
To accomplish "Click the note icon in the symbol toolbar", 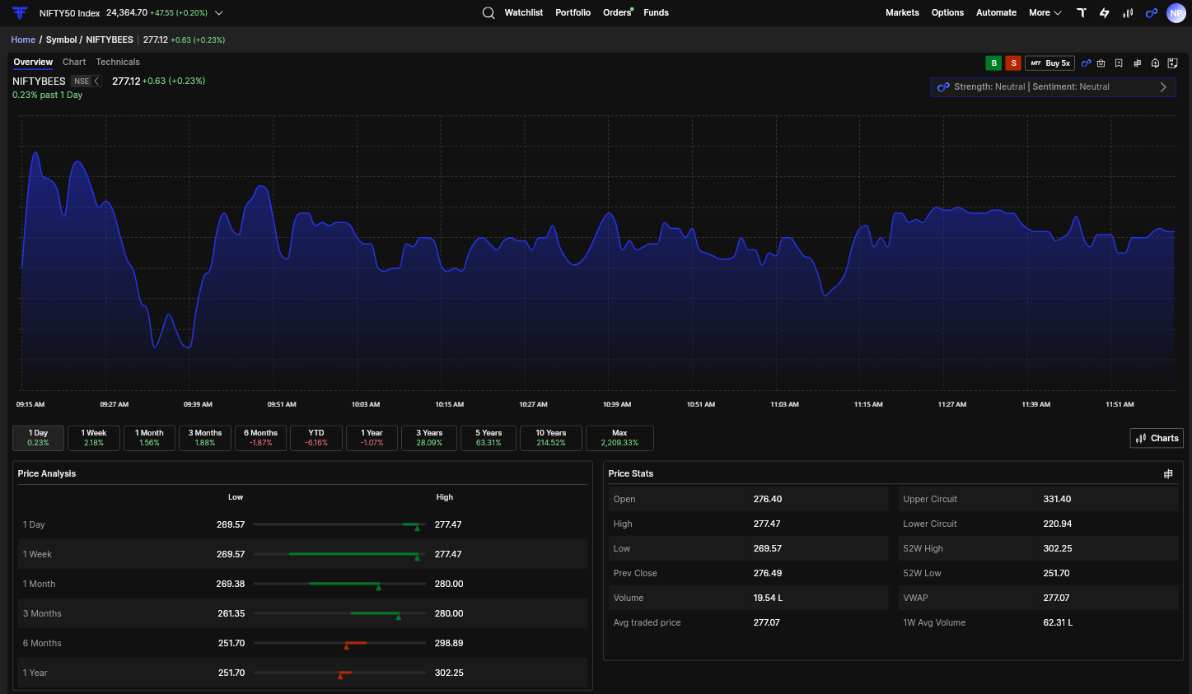I will tap(1173, 63).
